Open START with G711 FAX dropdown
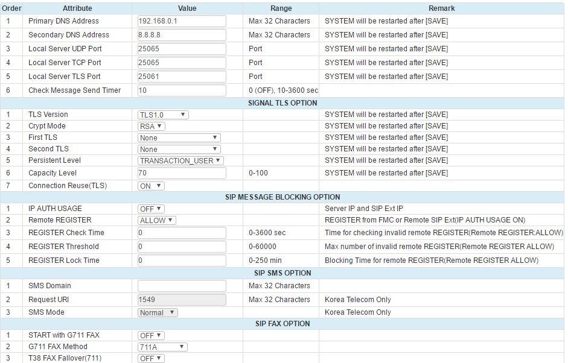 click(x=151, y=335)
